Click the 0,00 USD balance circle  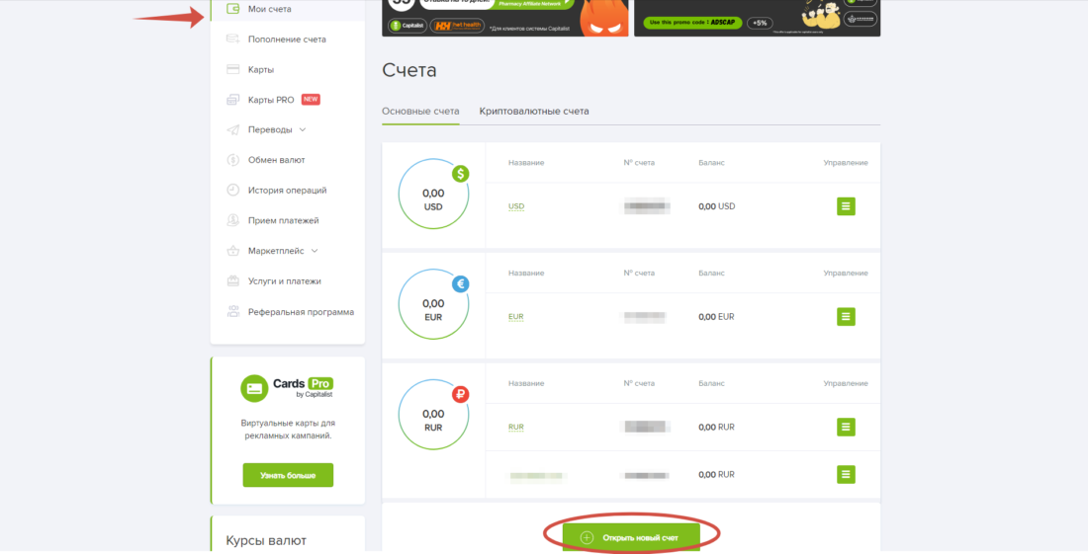(x=433, y=194)
